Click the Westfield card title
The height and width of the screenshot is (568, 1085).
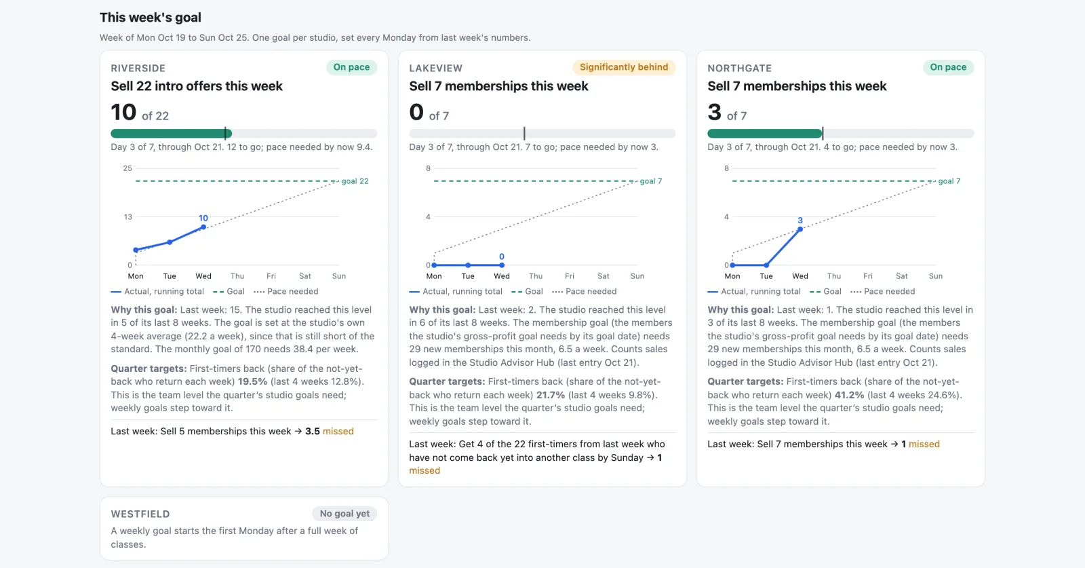click(x=140, y=514)
